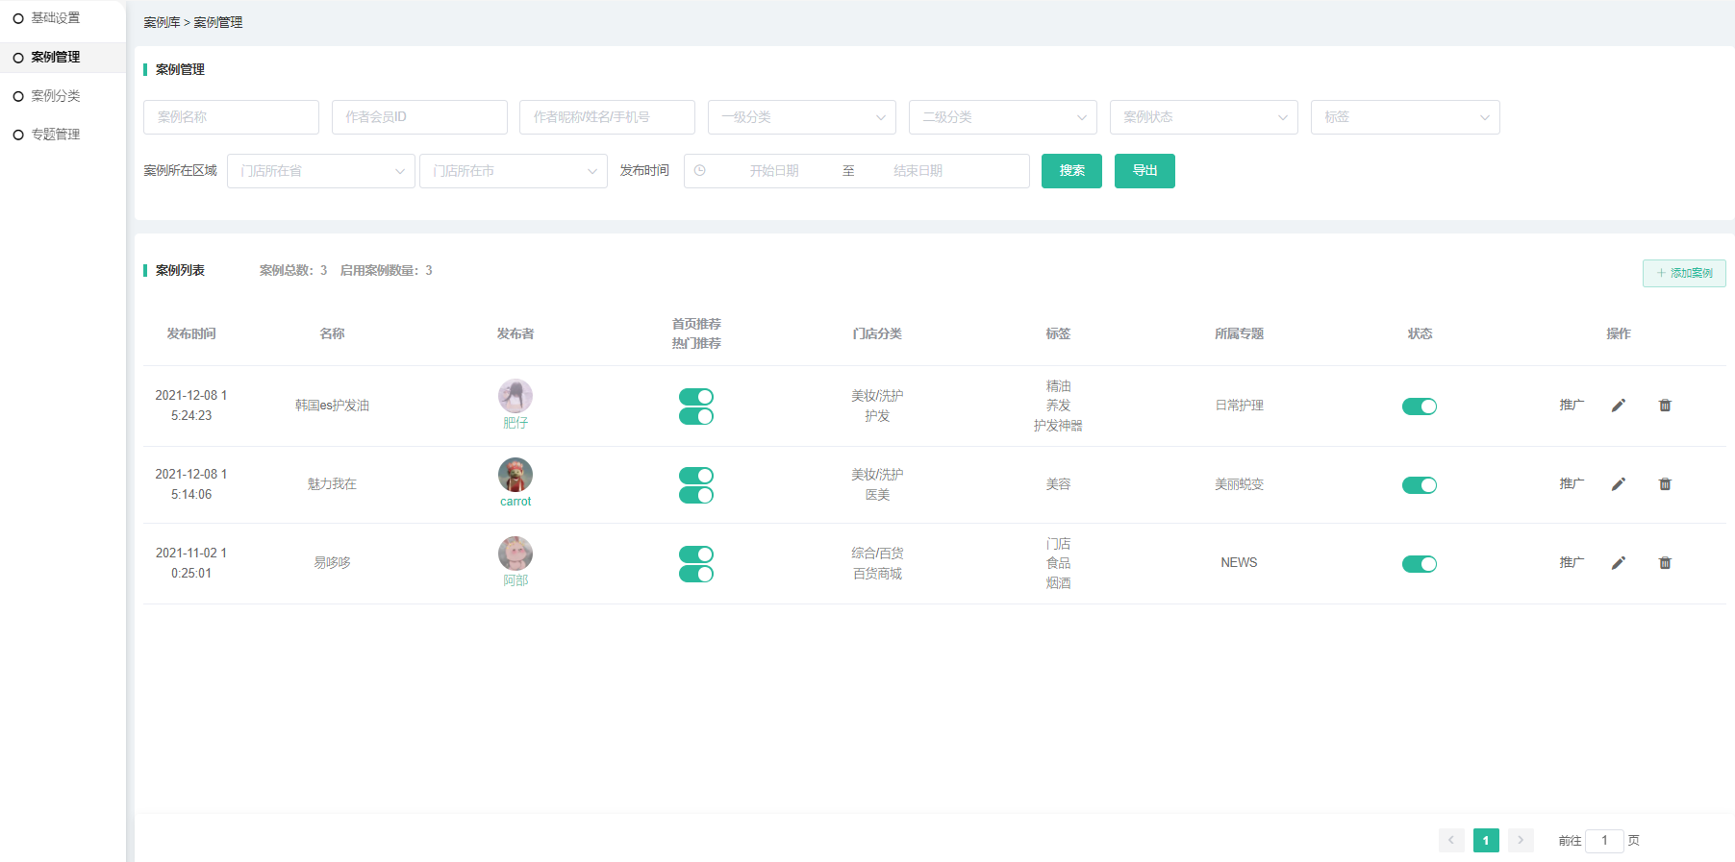The width and height of the screenshot is (1735, 862).
Task: Open the 一级分类 dropdown
Action: click(801, 117)
